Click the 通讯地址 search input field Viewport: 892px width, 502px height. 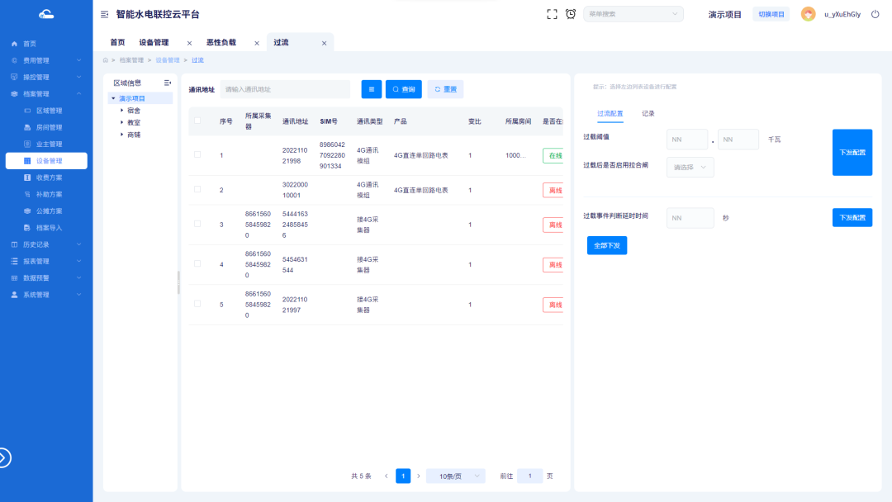pos(285,88)
